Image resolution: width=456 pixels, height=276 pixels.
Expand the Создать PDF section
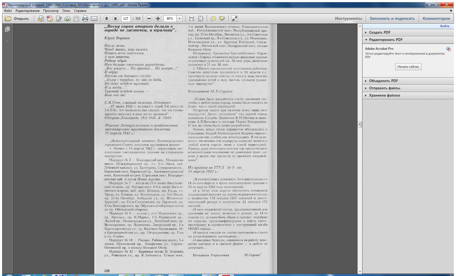(380, 32)
